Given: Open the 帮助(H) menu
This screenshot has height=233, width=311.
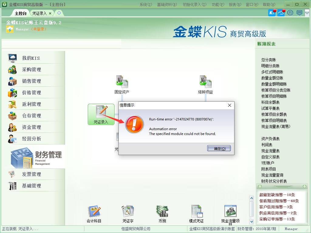Looking at the screenshot, I should (x=269, y=5).
